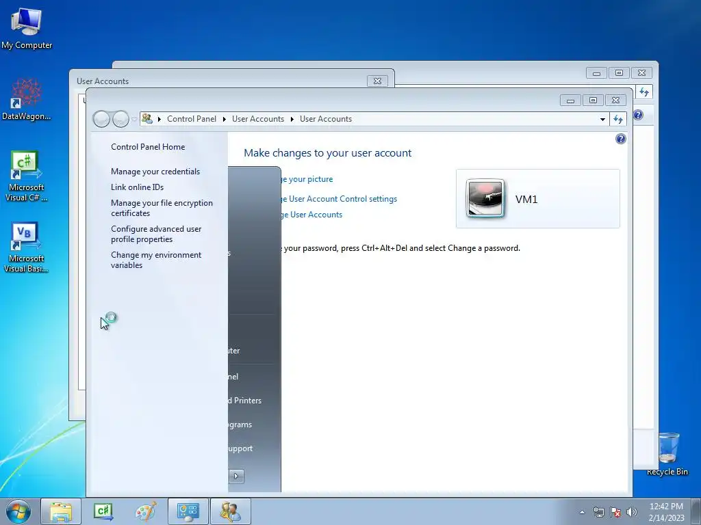Viewport: 701px width, 525px height.
Task: Go back using the navigation Back button
Action: [101, 119]
